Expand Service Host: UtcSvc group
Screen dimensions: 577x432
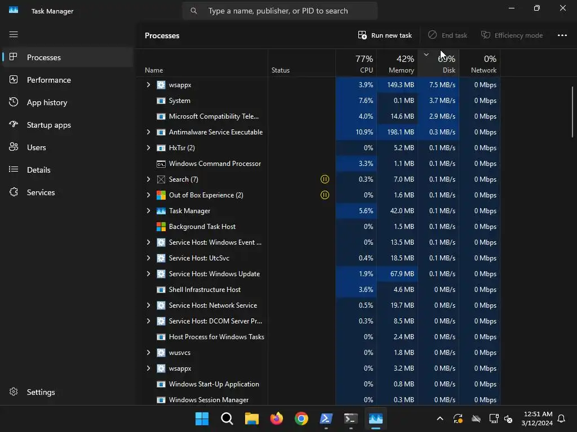pyautogui.click(x=148, y=258)
